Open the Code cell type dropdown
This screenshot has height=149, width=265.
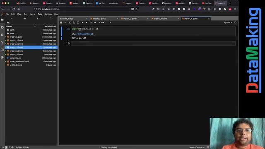[x=105, y=22]
